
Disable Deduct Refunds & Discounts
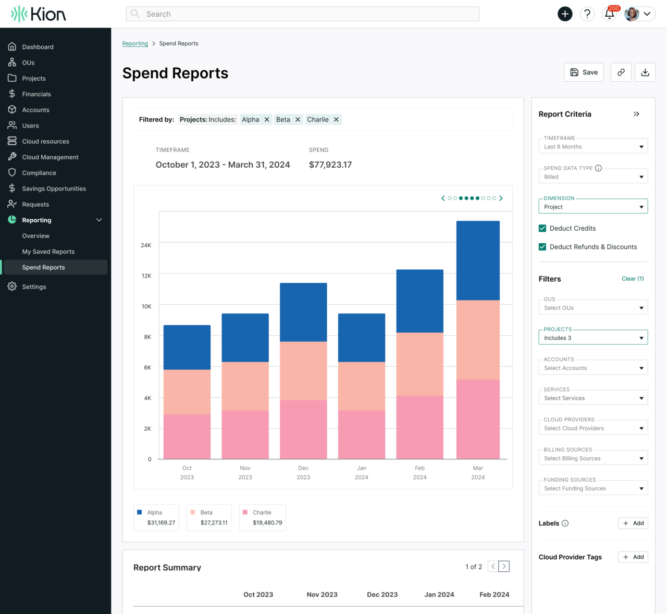pos(542,246)
